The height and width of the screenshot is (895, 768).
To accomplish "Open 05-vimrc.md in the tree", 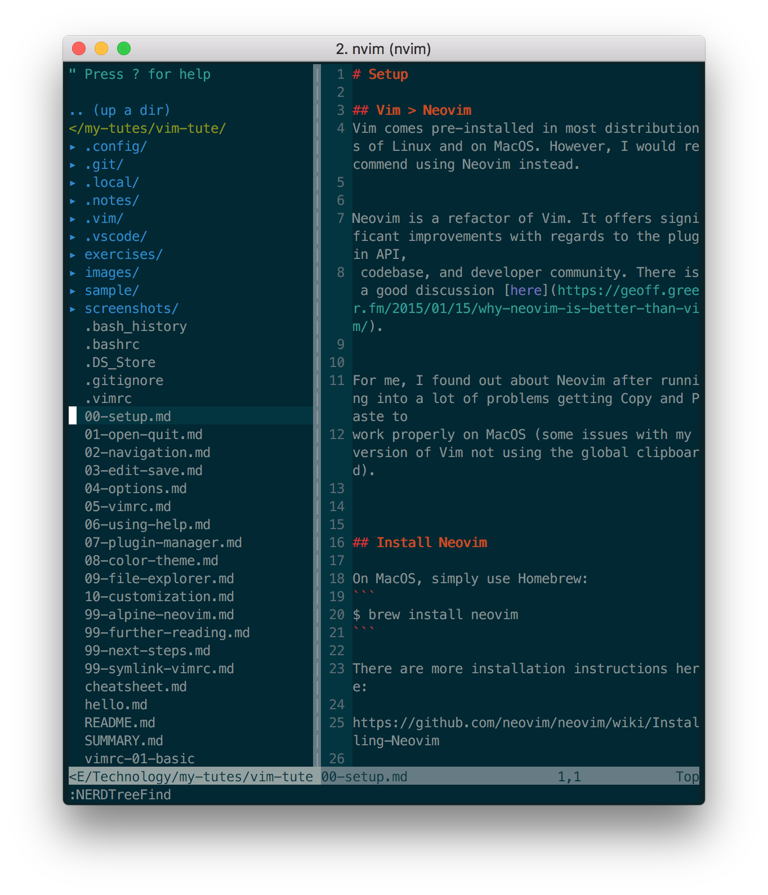I will [x=128, y=507].
